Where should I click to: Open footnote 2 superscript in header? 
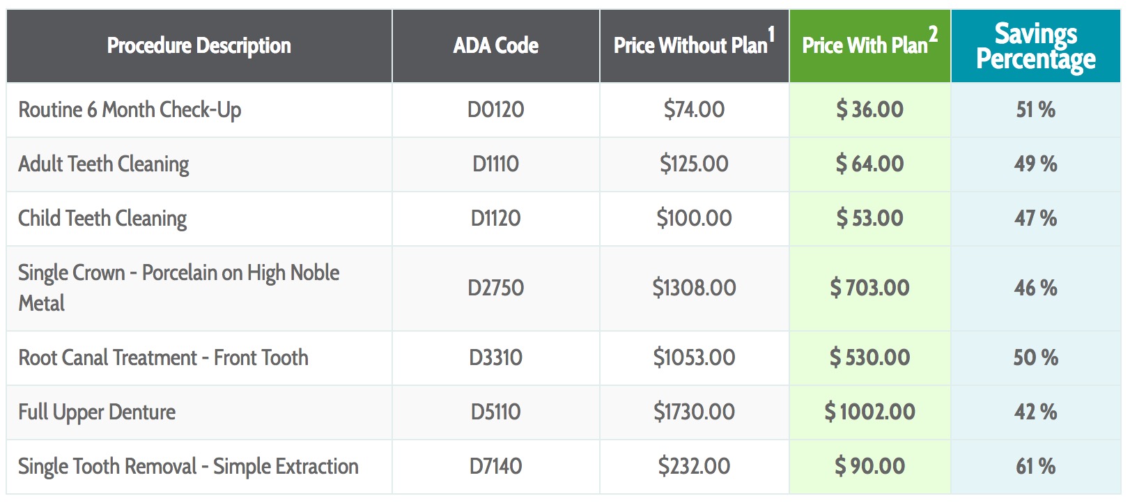click(x=933, y=33)
